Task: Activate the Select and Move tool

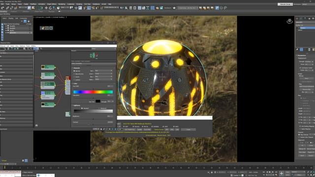Action: coord(46,8)
